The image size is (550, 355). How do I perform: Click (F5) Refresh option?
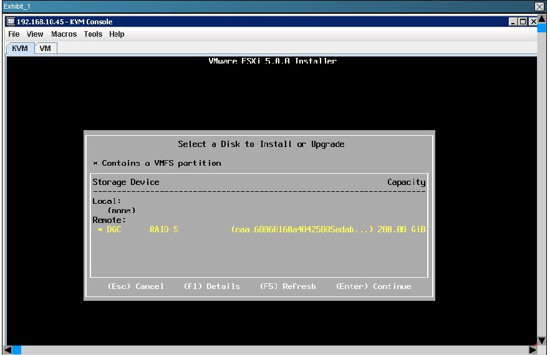point(288,286)
